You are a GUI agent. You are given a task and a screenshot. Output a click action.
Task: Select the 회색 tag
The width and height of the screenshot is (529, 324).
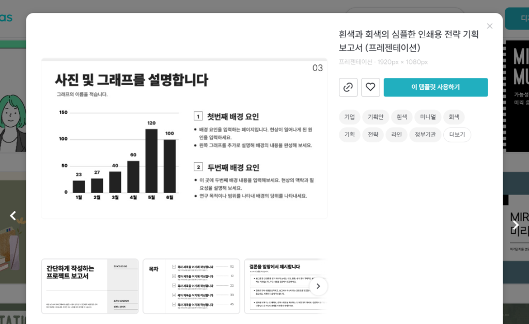[x=454, y=117]
